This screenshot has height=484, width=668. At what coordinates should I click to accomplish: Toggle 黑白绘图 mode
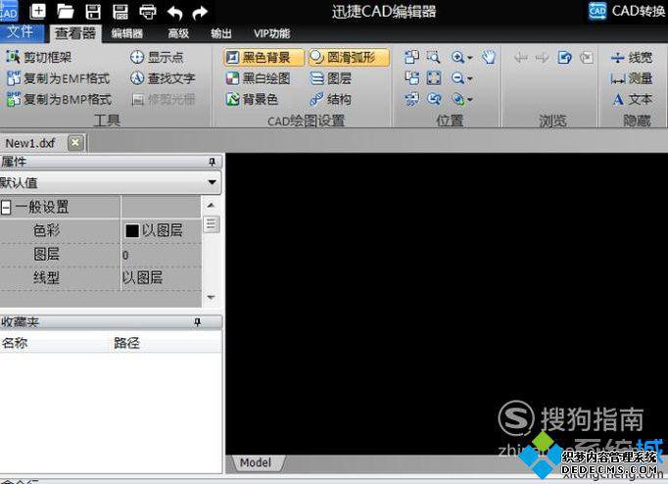click(x=259, y=78)
